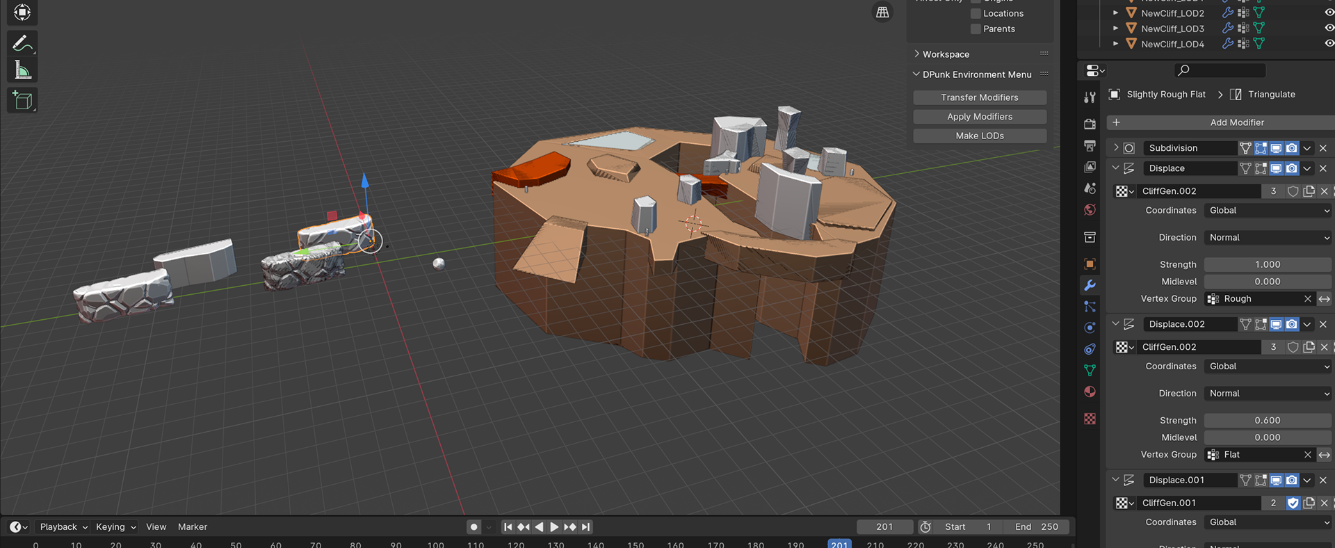Click the Transfer Modifiers button
Viewport: 1335px width, 548px height.
click(x=980, y=97)
